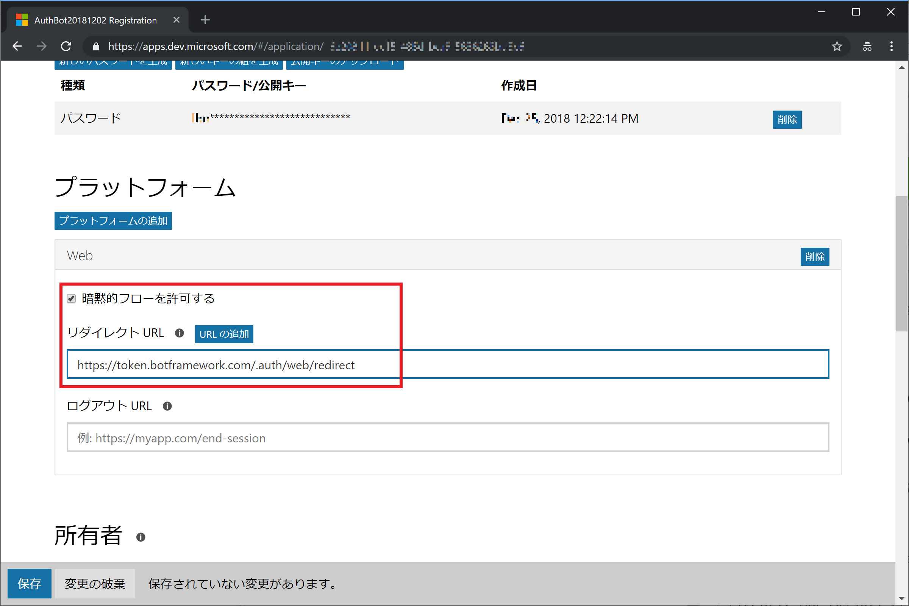Open the incognito profile icon
Image resolution: width=909 pixels, height=606 pixels.
click(x=867, y=46)
